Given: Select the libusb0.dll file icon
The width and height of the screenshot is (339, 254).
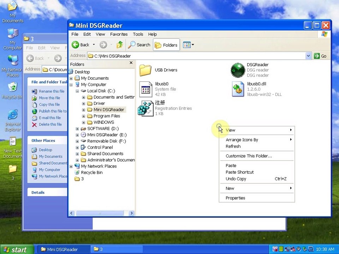Looking at the screenshot, I should 238,89.
